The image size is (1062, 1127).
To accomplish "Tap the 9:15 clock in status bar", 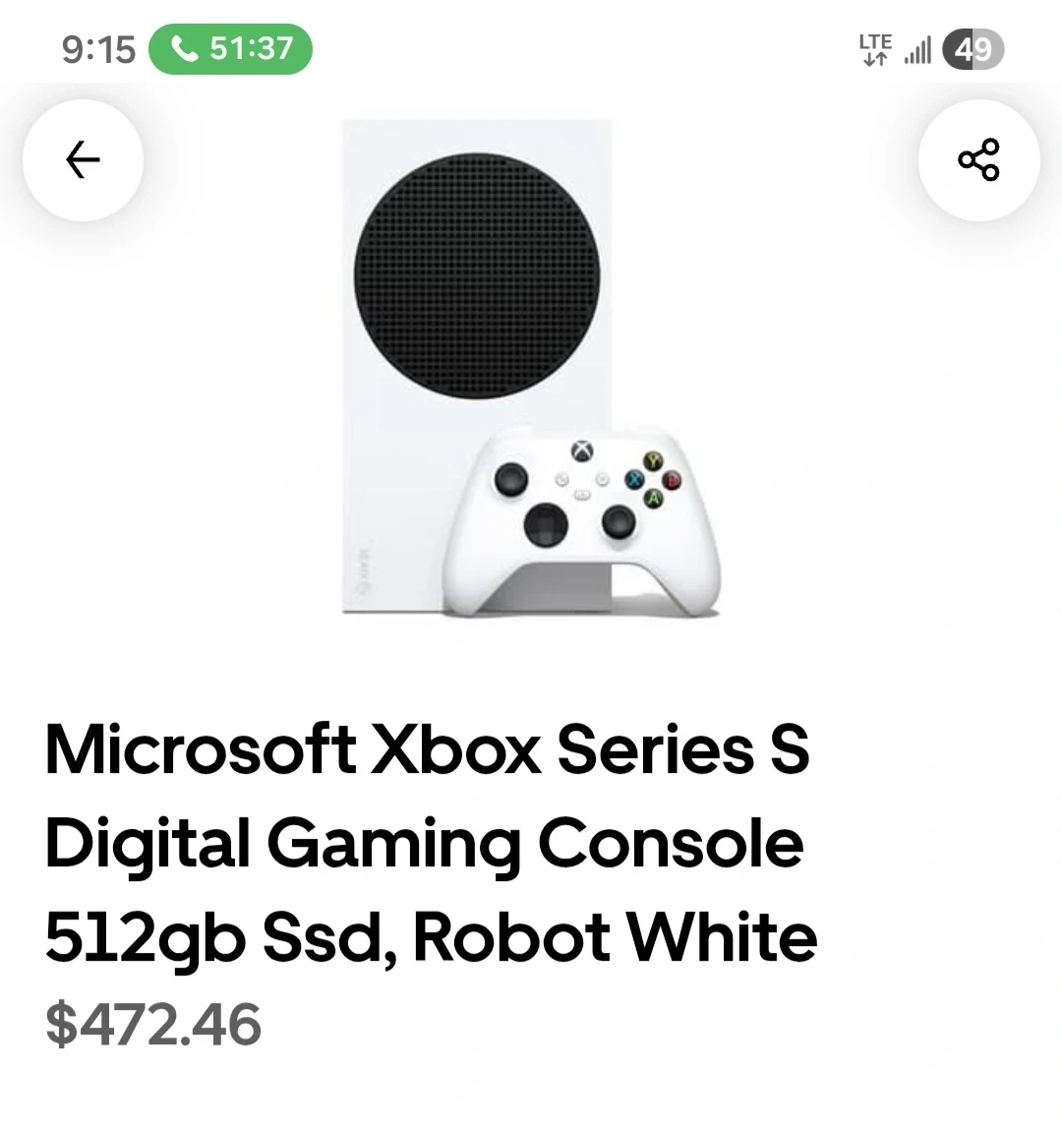I will (x=97, y=49).
